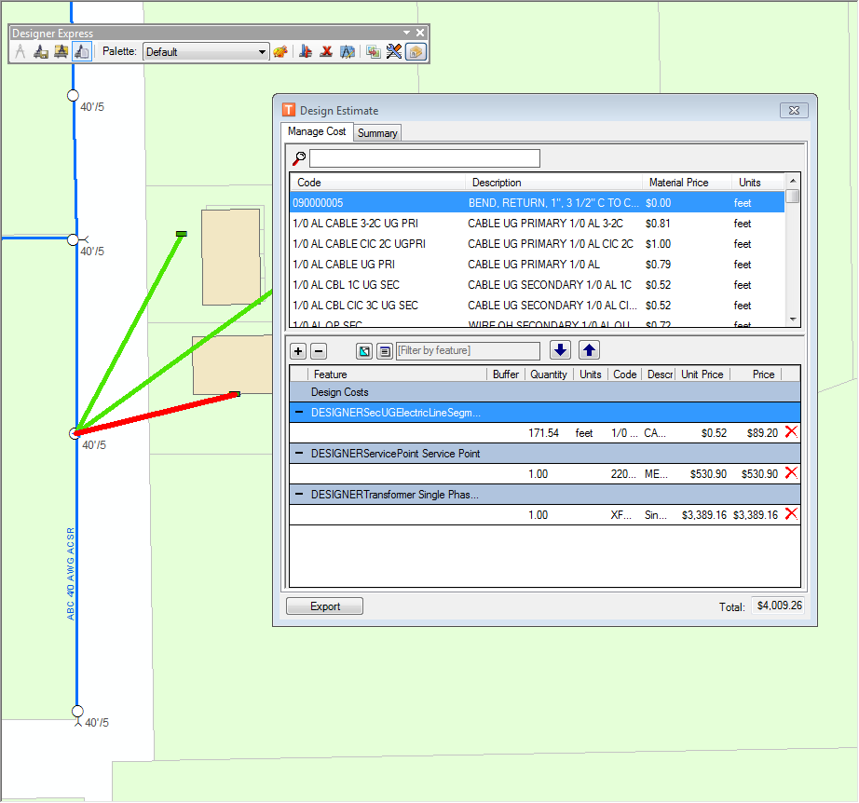
Task: Close the Design Estimate window
Action: pyautogui.click(x=794, y=111)
